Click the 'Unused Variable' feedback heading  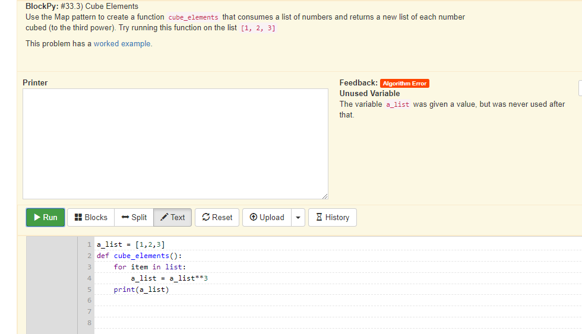pyautogui.click(x=369, y=93)
